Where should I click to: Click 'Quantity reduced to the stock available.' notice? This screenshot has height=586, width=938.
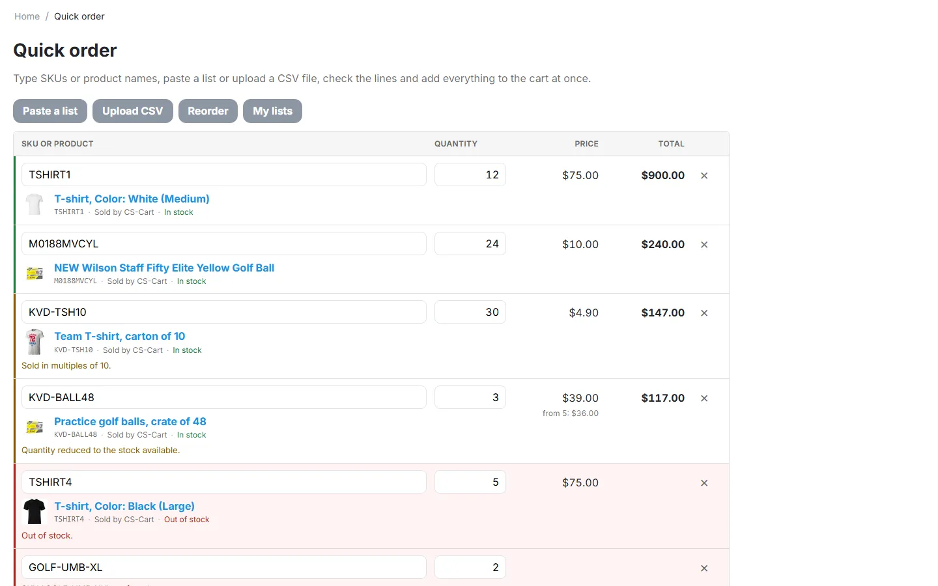[x=101, y=451]
